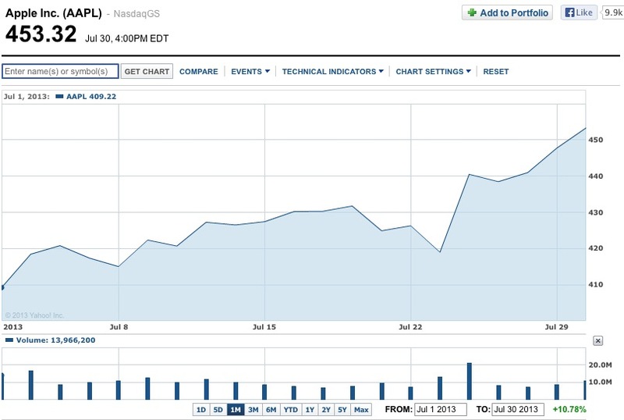This screenshot has width=624, height=420.
Task: Select the 5D time range
Action: [x=218, y=410]
